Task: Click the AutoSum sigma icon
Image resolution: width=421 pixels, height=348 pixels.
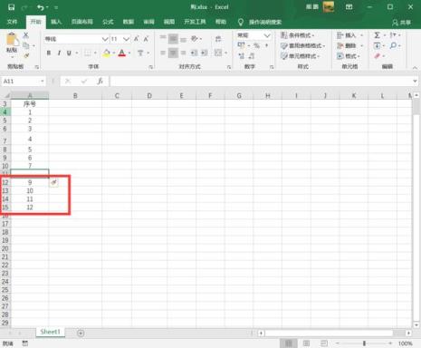Action: coord(377,35)
